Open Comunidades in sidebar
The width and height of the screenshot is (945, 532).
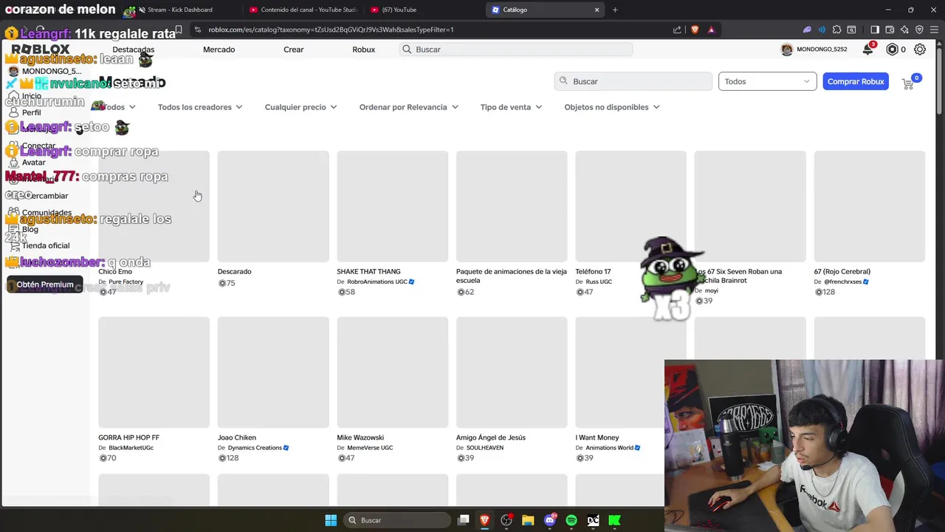47,213
